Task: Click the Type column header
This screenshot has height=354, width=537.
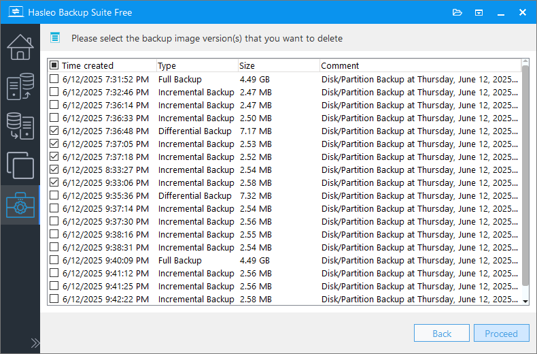Action: pyautogui.click(x=197, y=65)
